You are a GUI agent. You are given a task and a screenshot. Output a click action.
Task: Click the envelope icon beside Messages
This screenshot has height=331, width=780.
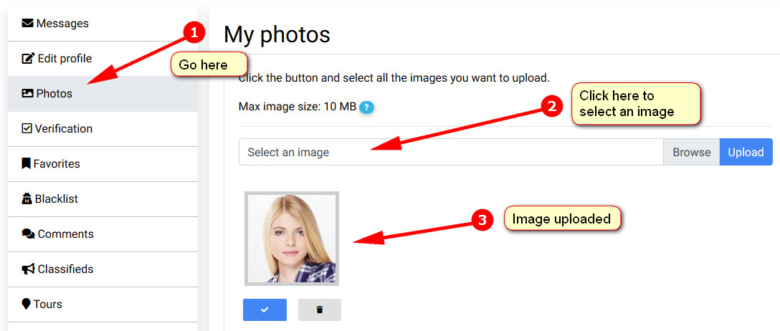pyautogui.click(x=28, y=24)
